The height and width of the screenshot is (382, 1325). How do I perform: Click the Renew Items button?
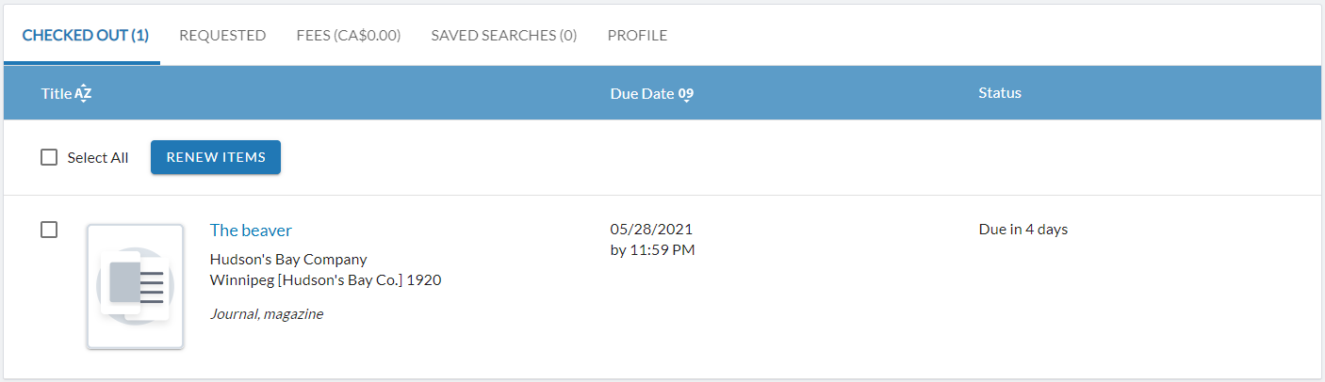216,157
